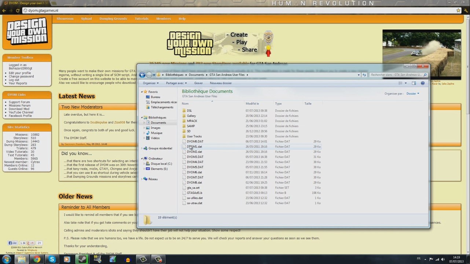Click the Change password link
The image size is (470, 264).
(x=21, y=76)
